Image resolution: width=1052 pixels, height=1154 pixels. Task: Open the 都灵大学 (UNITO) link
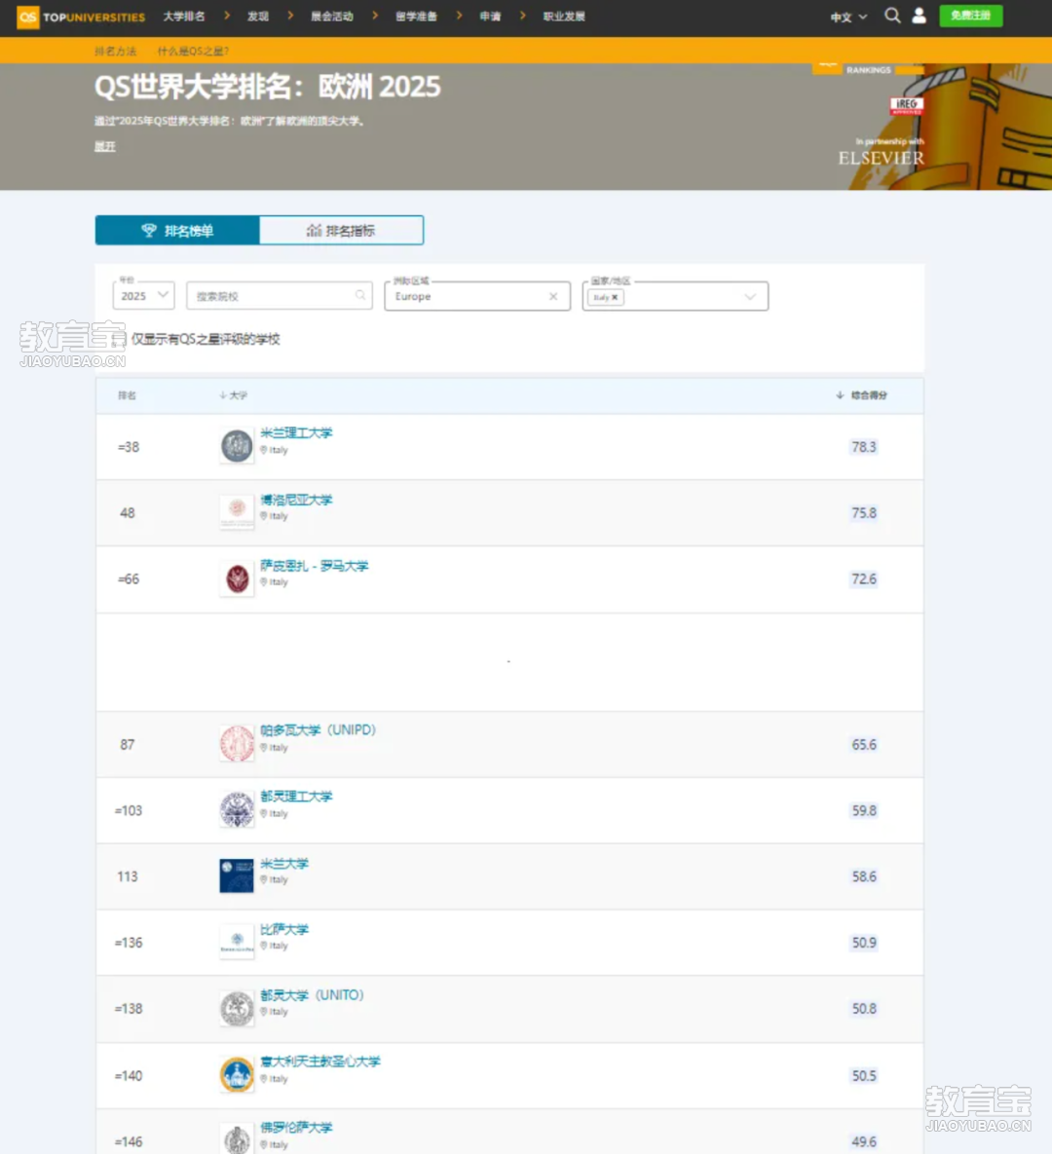coord(312,995)
